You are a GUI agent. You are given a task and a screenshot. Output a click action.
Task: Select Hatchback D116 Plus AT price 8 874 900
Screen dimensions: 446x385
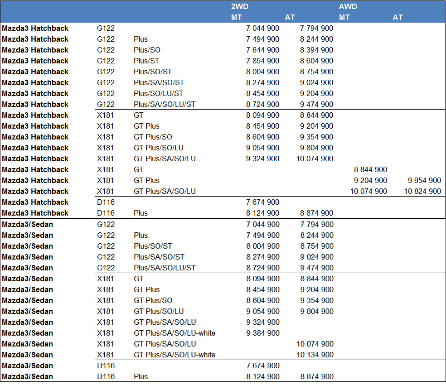316,213
